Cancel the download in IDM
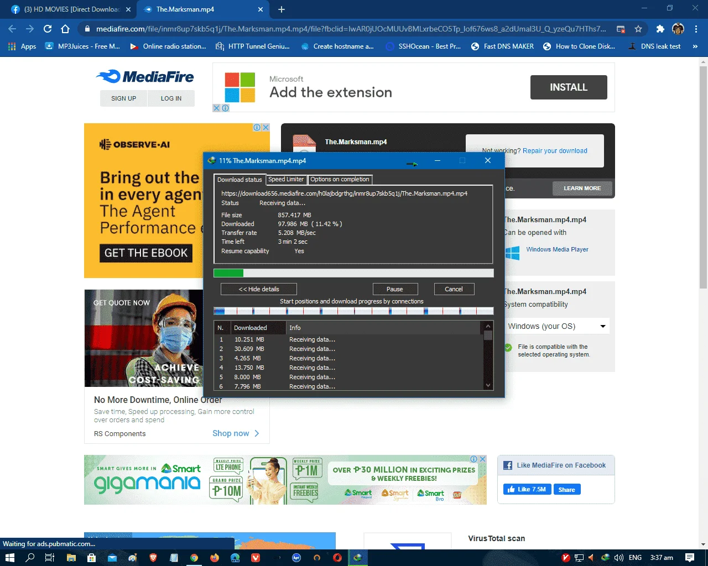The image size is (708, 566). click(x=454, y=289)
